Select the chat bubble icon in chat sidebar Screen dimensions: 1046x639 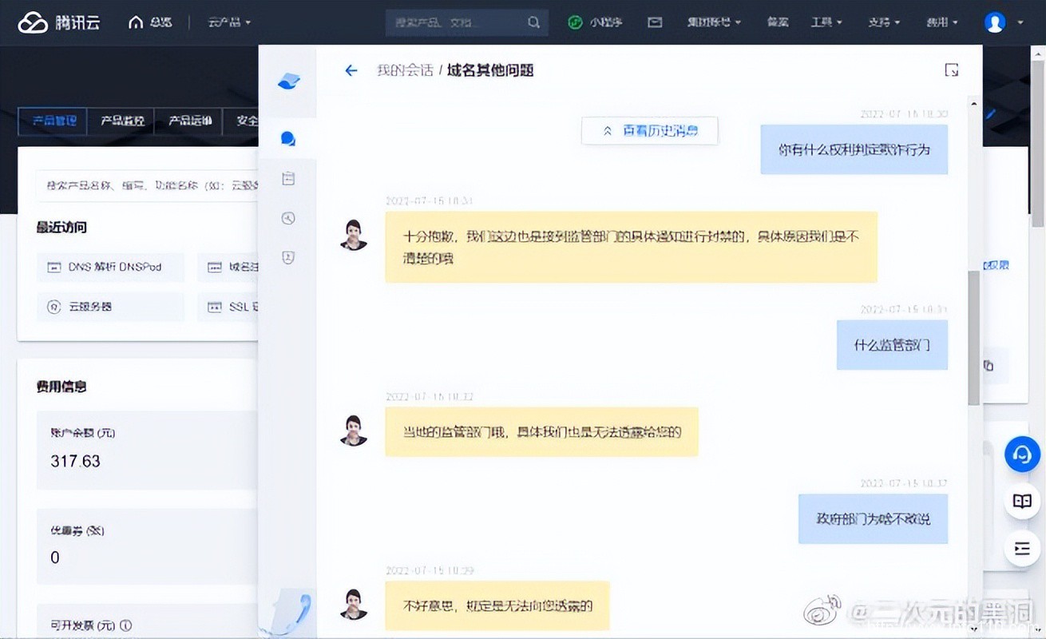[287, 137]
